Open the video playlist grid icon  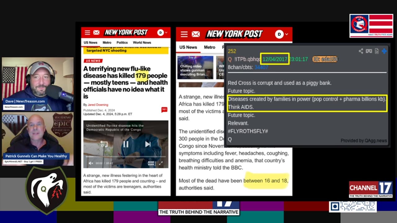pos(151,163)
